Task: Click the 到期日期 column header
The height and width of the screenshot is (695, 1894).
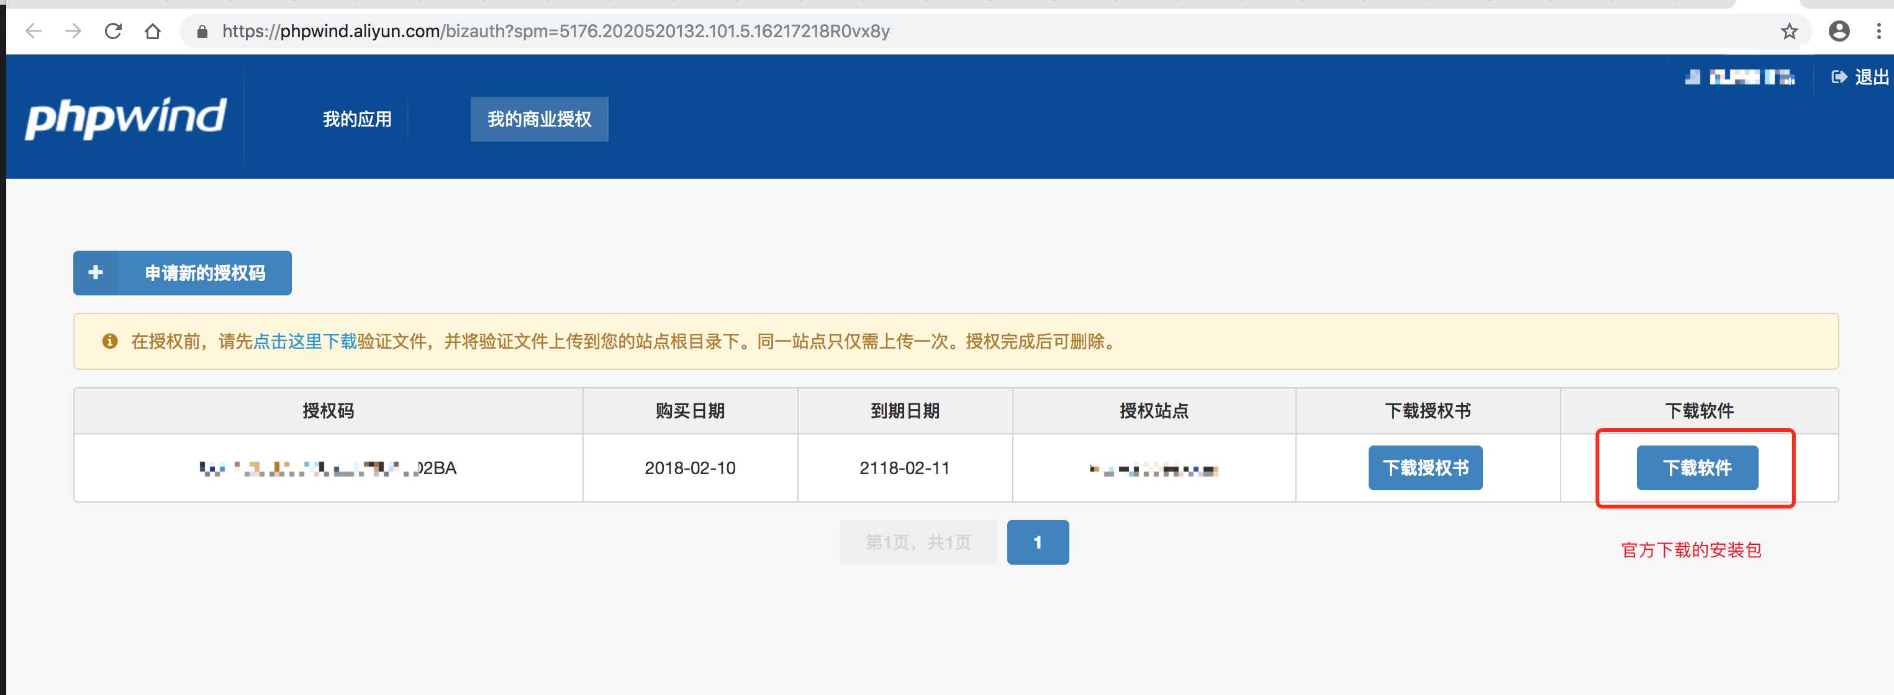Action: 904,411
